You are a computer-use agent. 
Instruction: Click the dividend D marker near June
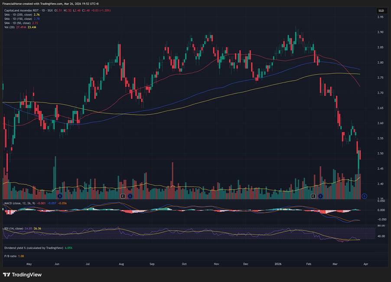(60, 197)
